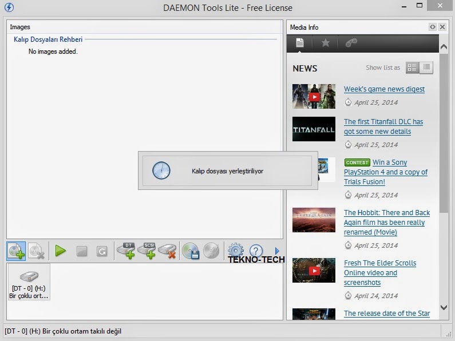Select the [DT - 0] (H:) virtual drive
Screen dimensions: 455x341
[29, 282]
